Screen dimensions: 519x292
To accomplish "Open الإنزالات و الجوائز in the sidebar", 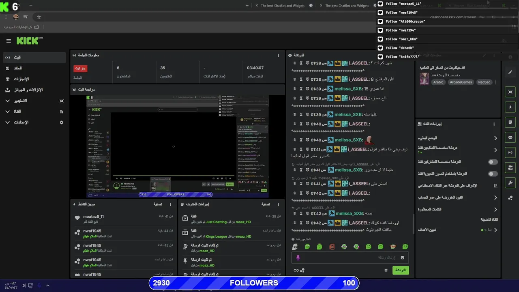I will 34,90.
